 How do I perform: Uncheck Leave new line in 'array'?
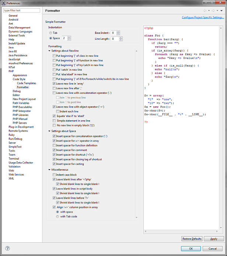click(x=54, y=83)
